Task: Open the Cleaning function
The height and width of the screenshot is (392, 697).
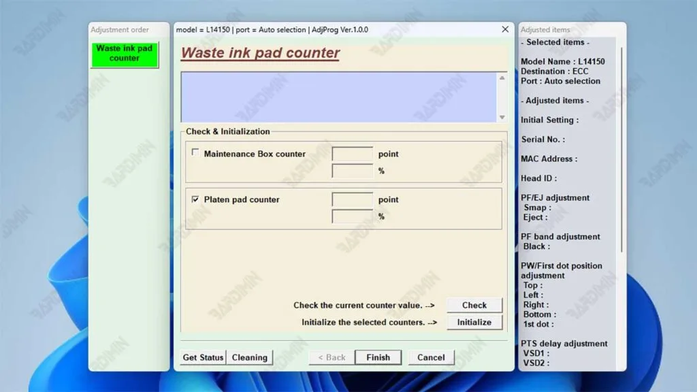Action: (250, 357)
